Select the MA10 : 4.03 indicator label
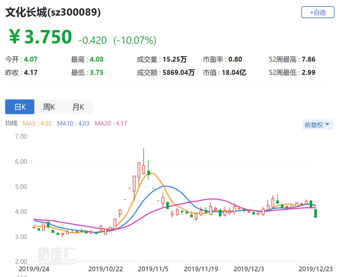This screenshot has height=277, width=344. (73, 123)
